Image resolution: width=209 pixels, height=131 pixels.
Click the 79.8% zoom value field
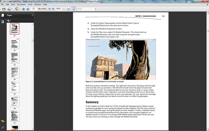[59, 9]
